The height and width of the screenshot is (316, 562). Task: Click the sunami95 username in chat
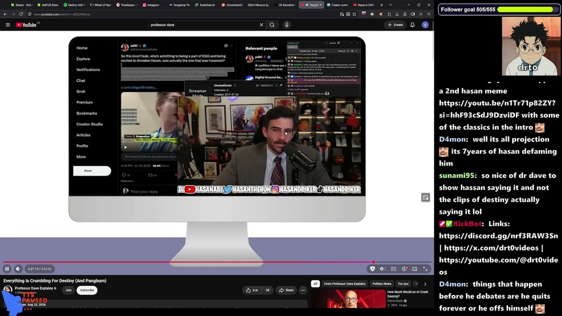457,176
